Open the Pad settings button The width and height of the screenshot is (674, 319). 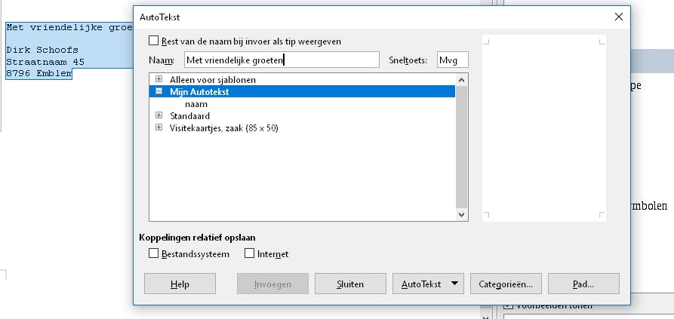583,284
